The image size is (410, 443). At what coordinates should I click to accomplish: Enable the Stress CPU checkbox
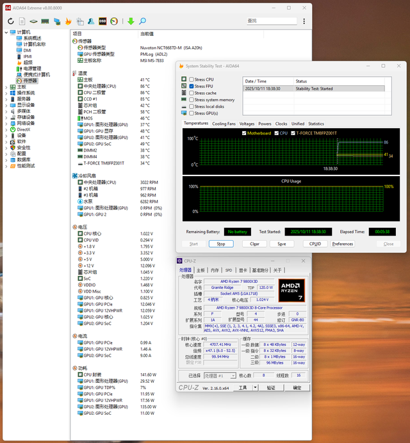(x=192, y=79)
